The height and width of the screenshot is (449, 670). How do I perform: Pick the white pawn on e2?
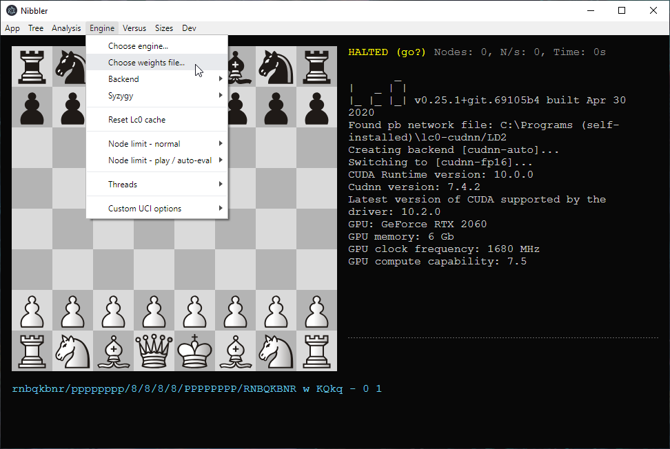point(194,311)
